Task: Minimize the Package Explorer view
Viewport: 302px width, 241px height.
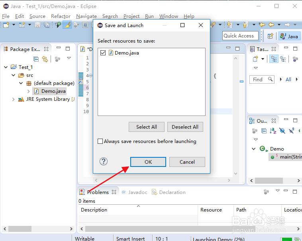Action: click(59, 47)
